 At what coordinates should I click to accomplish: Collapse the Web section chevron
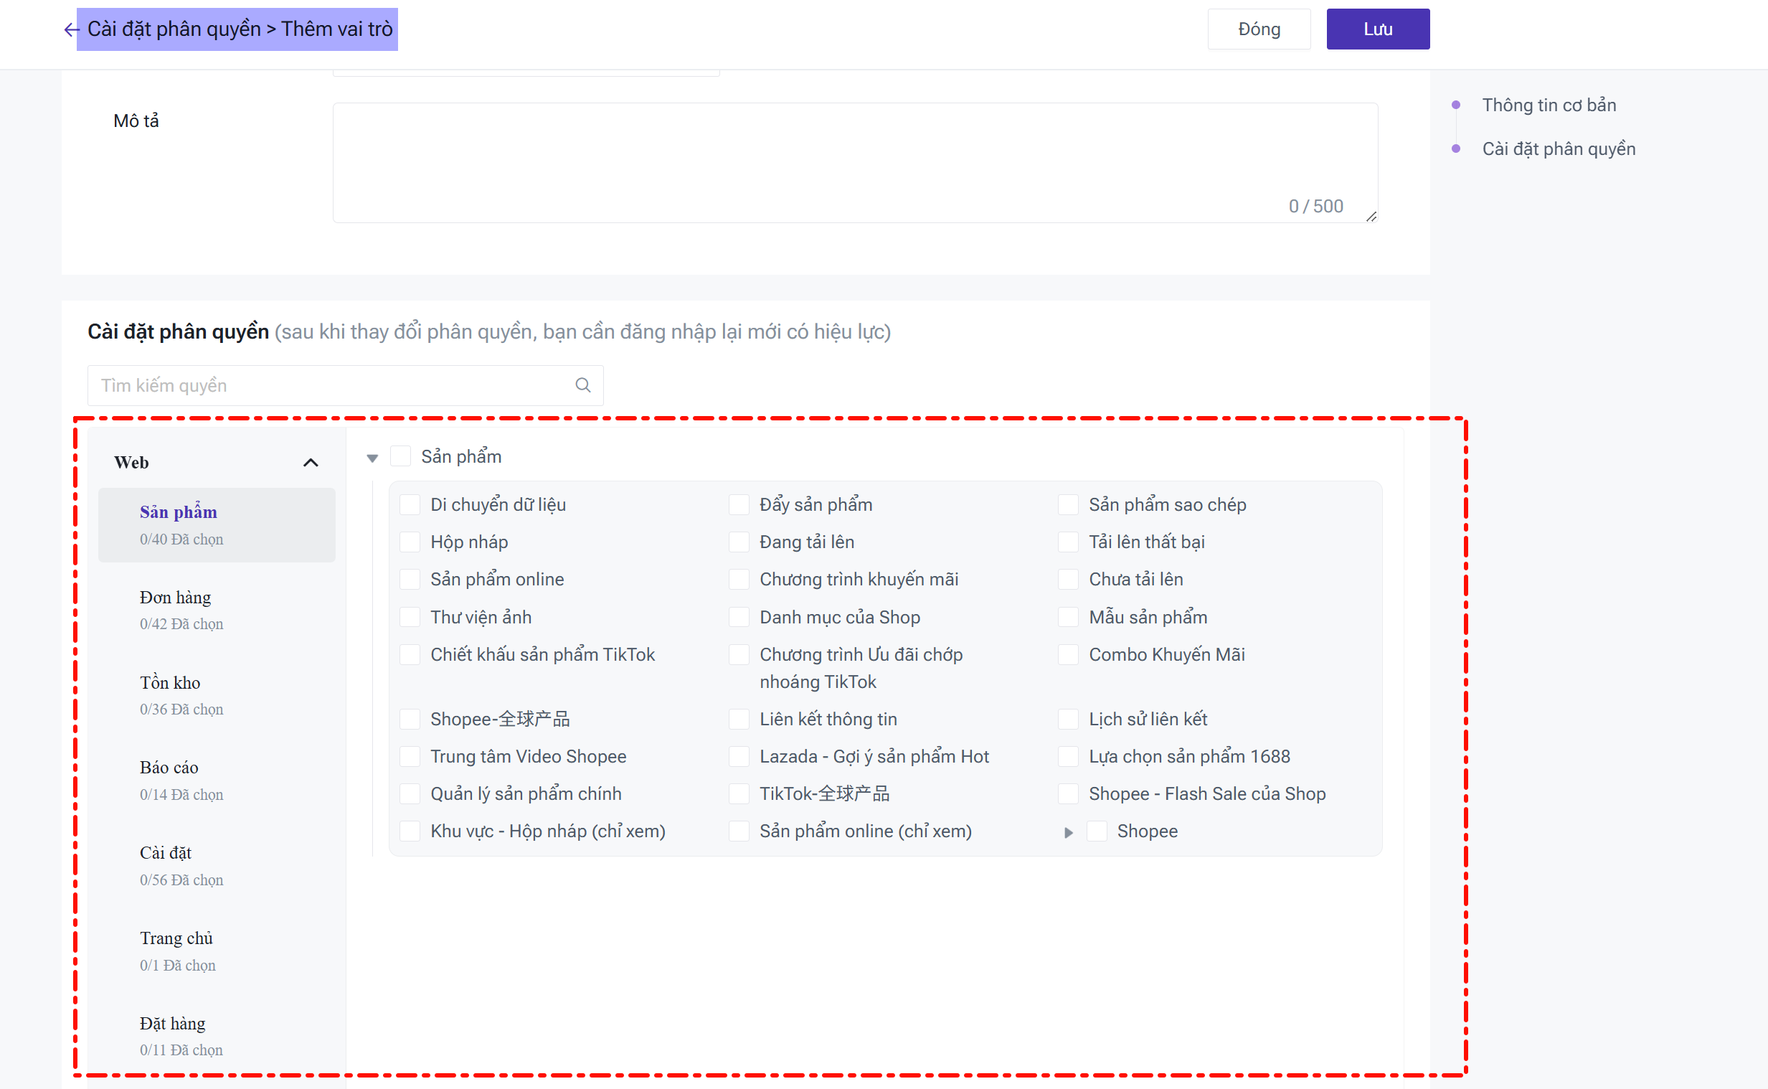tap(311, 463)
